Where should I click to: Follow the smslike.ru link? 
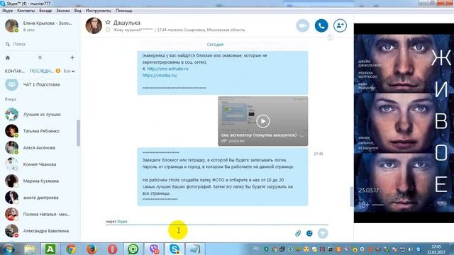point(160,76)
